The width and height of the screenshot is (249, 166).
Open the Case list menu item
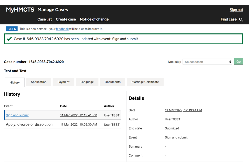[45, 19]
